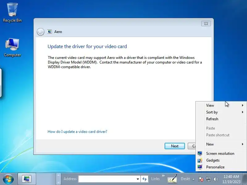Image resolution: width=247 pixels, height=185 pixels.
Task: Click the Back arrow in the Aero window
Action: [x=40, y=32]
